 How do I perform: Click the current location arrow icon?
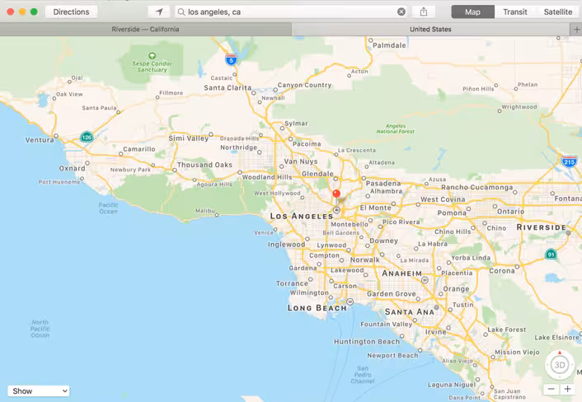(x=159, y=12)
